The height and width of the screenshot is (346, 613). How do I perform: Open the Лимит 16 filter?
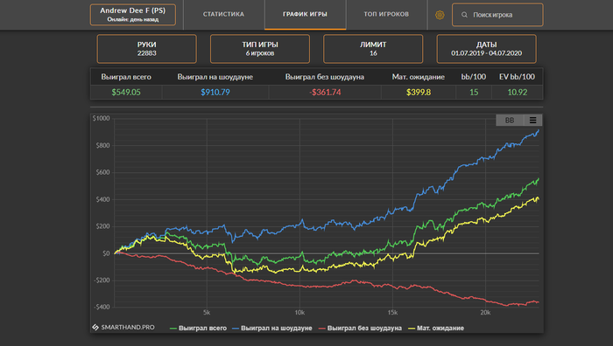pyautogui.click(x=373, y=49)
